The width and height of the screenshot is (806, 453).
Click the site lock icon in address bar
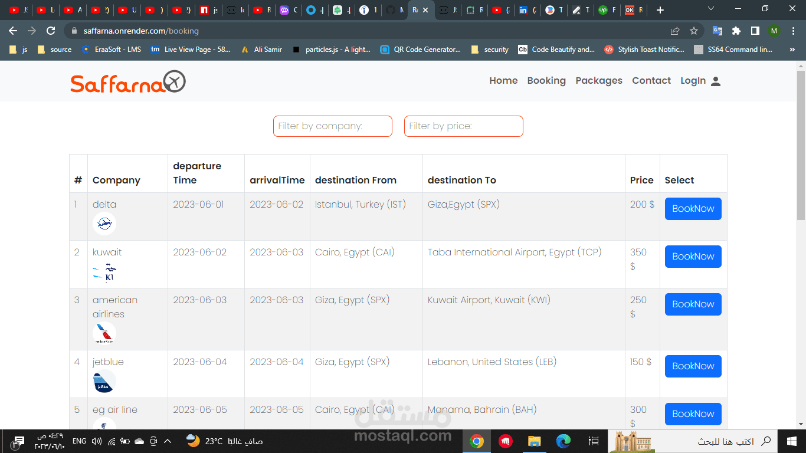click(x=74, y=31)
